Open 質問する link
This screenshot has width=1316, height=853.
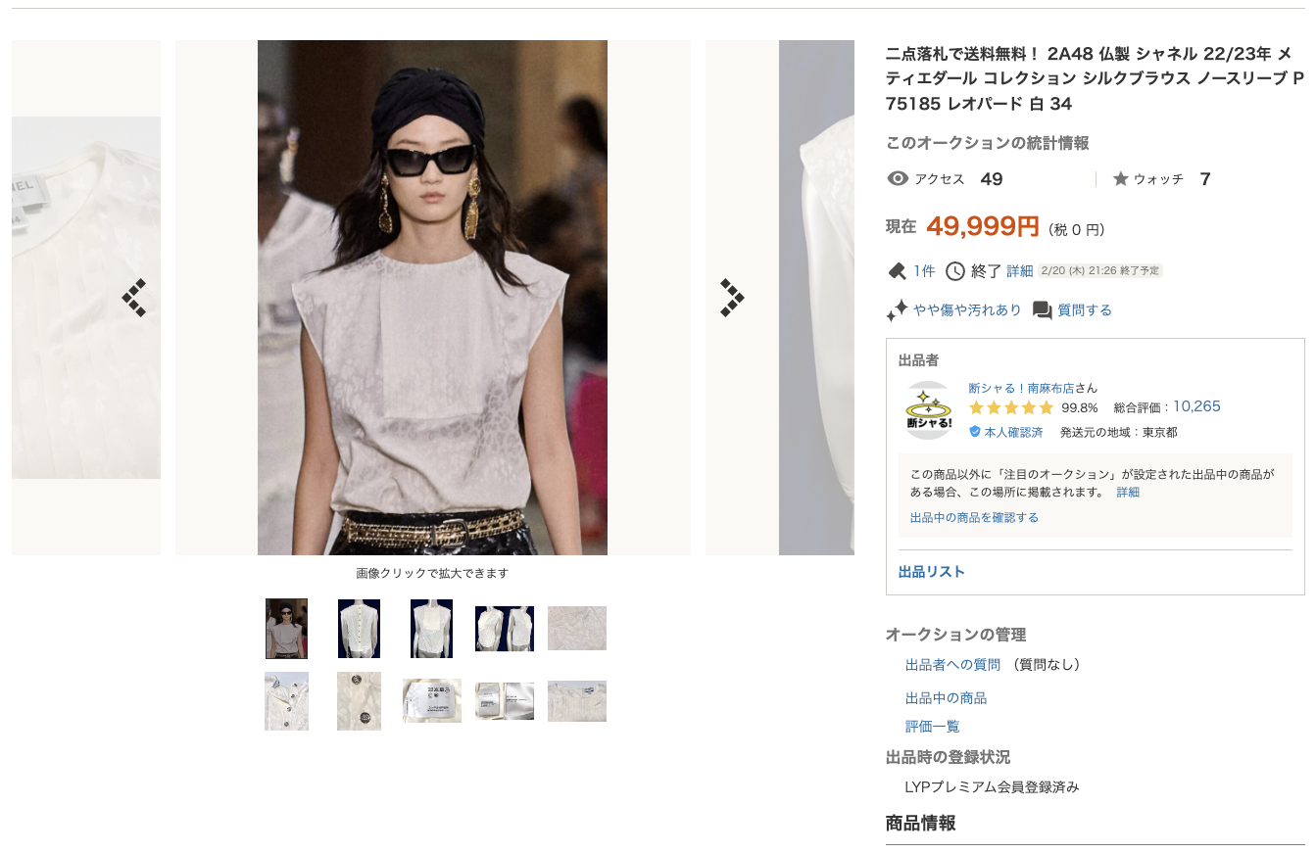pos(1085,310)
